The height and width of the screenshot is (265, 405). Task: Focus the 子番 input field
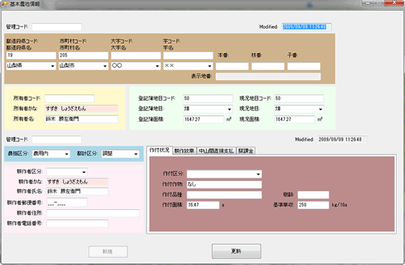pos(304,66)
